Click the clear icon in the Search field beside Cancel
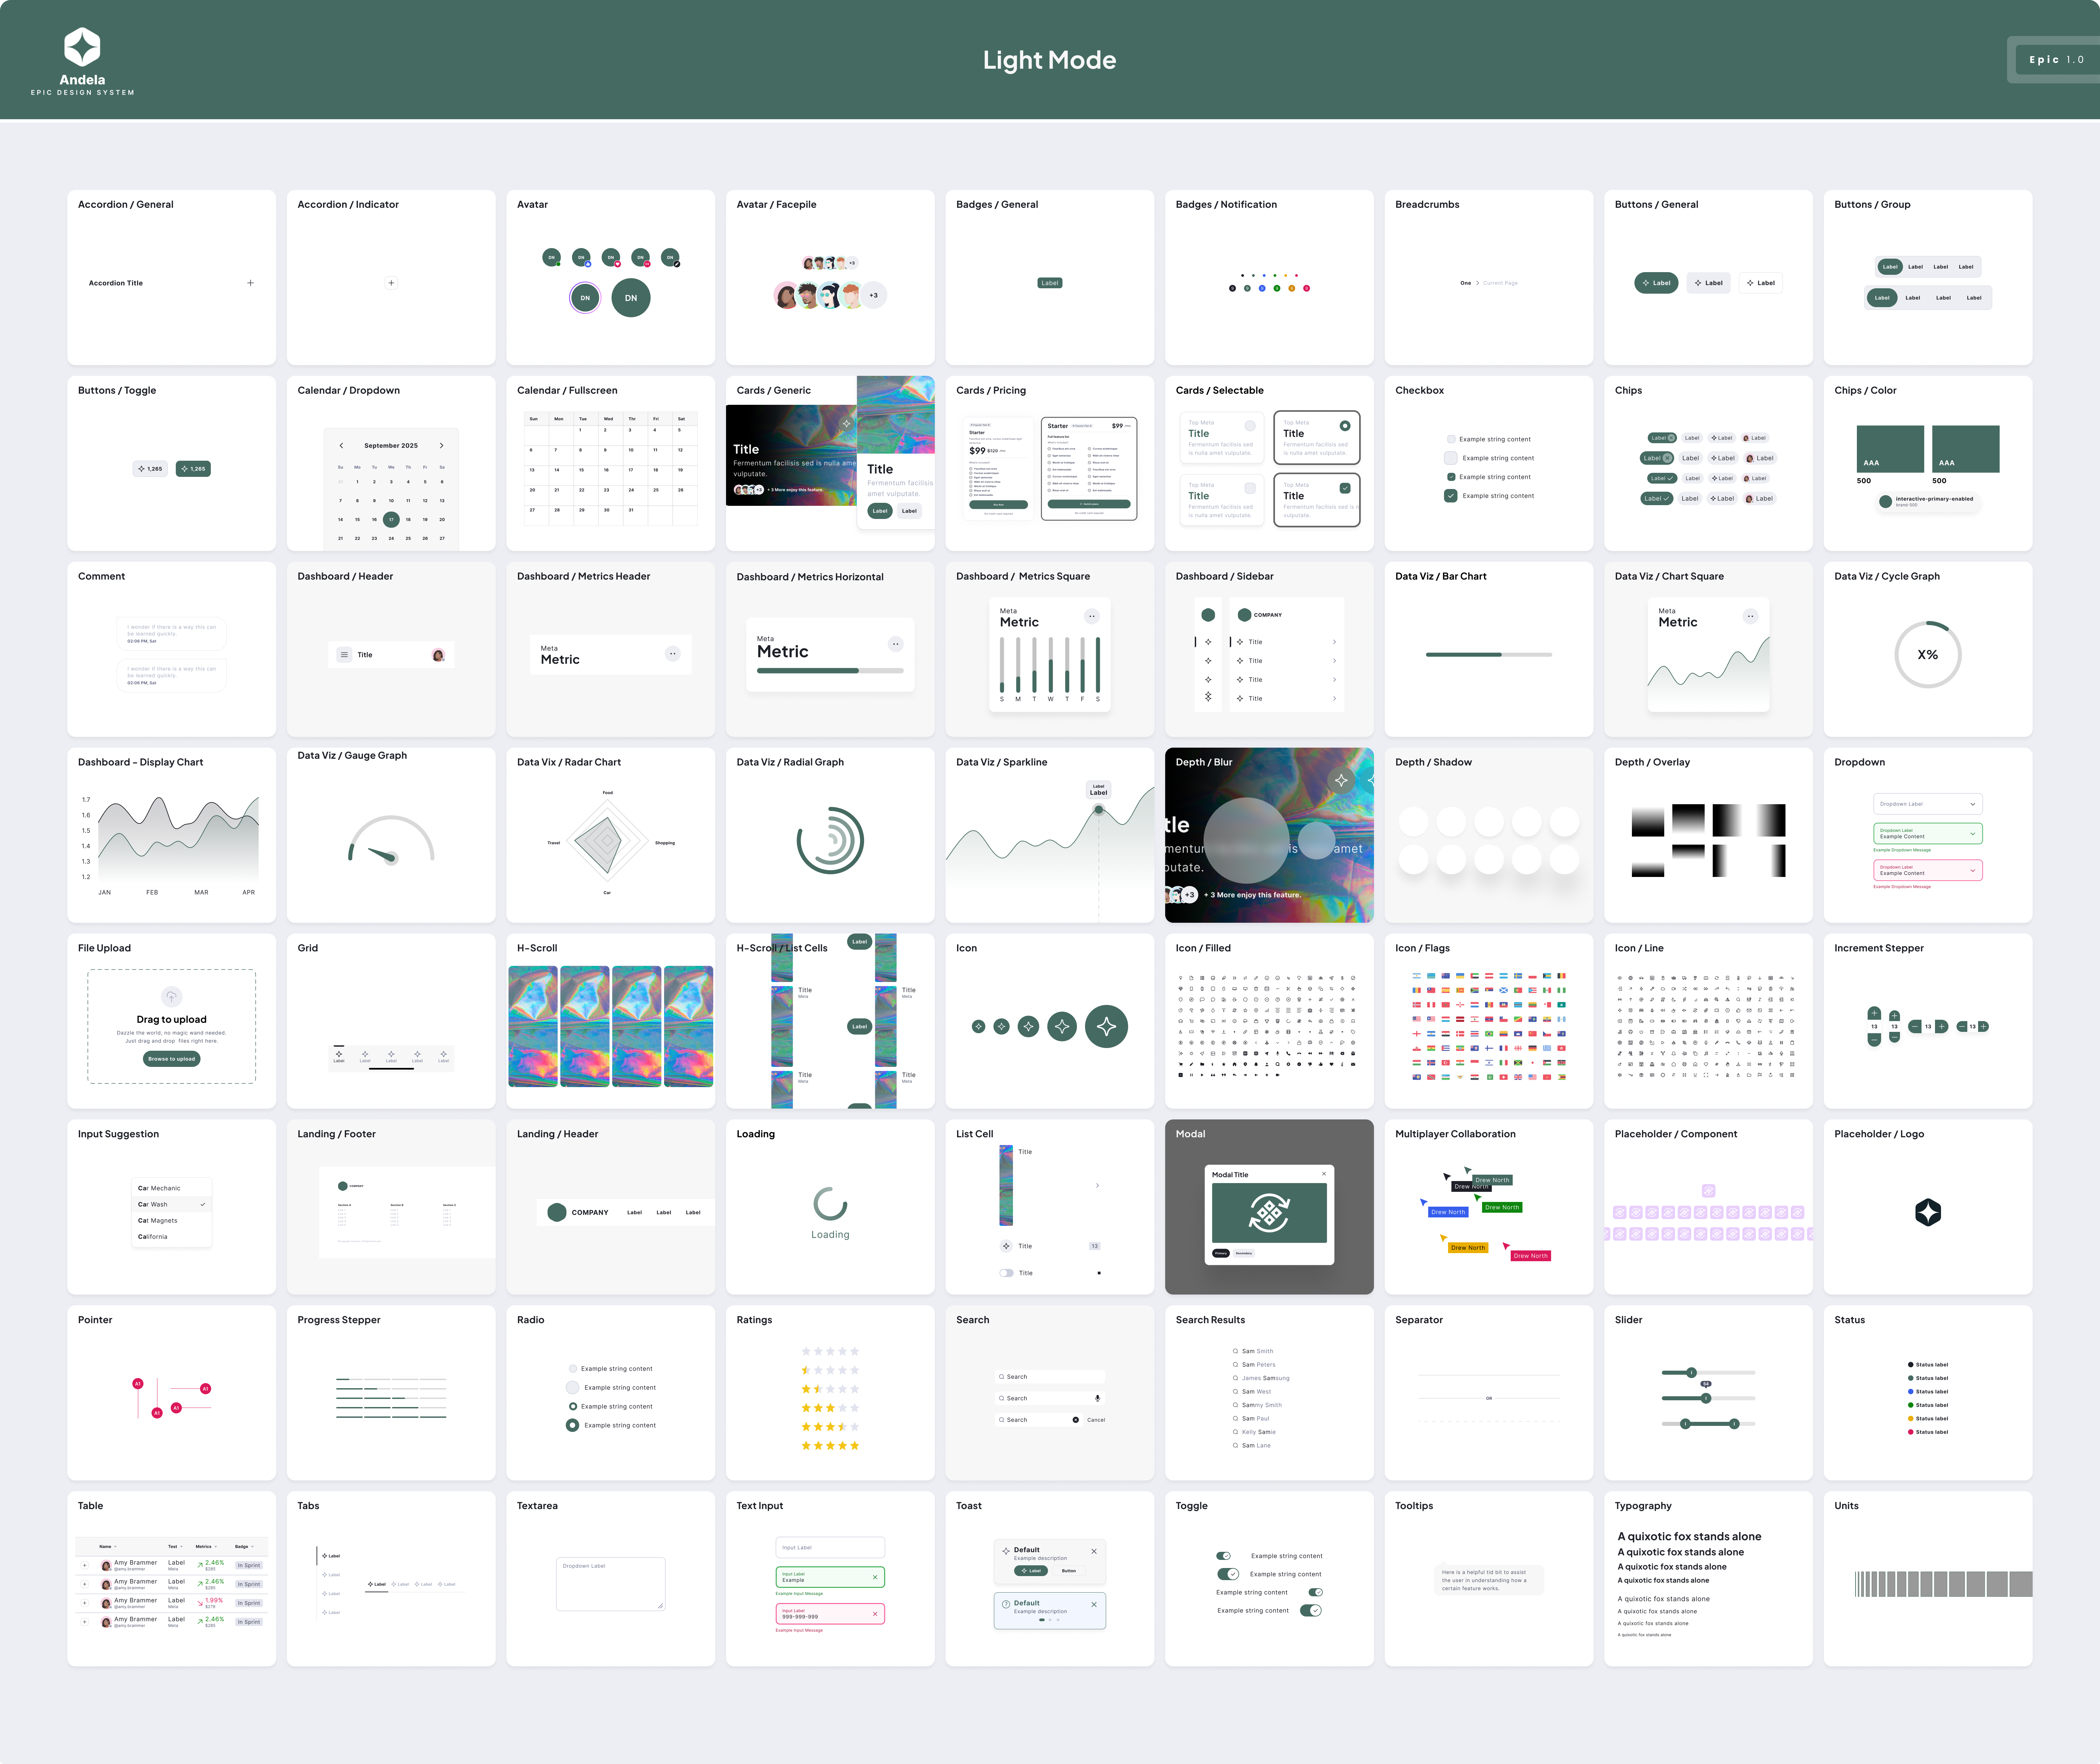This screenshot has width=2100, height=1764. coord(1076,1420)
